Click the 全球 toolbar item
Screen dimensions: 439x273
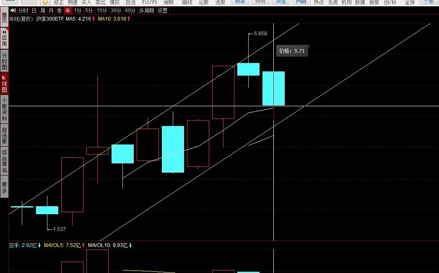coord(410,2)
